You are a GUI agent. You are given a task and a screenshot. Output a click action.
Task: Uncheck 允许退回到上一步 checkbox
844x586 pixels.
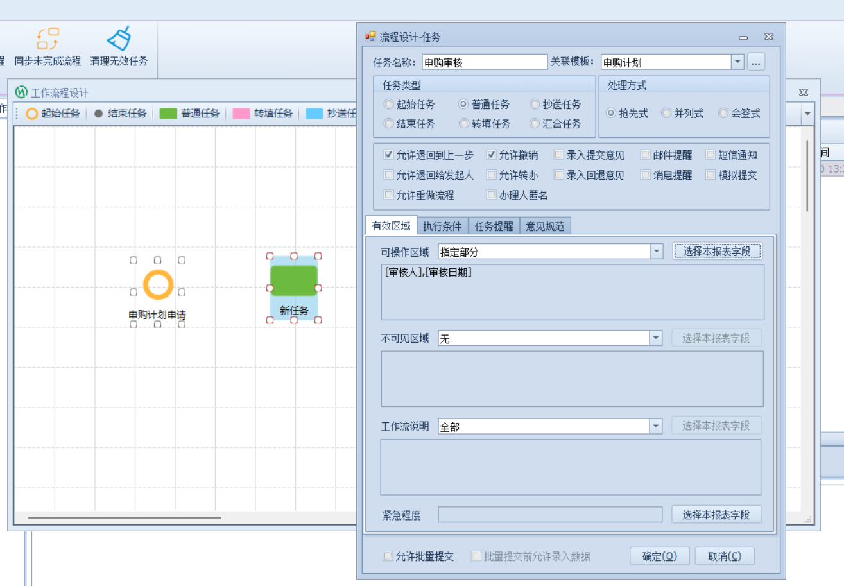click(x=388, y=155)
